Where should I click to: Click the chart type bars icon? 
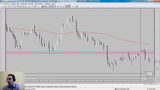click(42, 6)
